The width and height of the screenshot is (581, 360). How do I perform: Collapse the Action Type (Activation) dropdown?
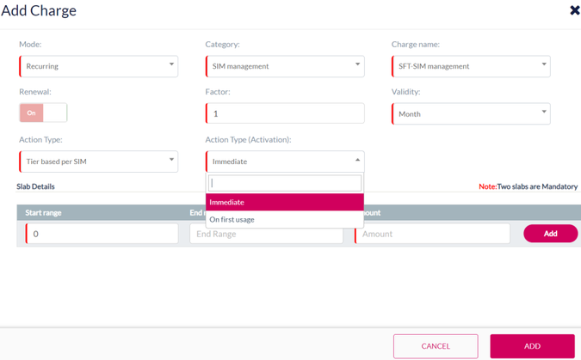pos(284,162)
